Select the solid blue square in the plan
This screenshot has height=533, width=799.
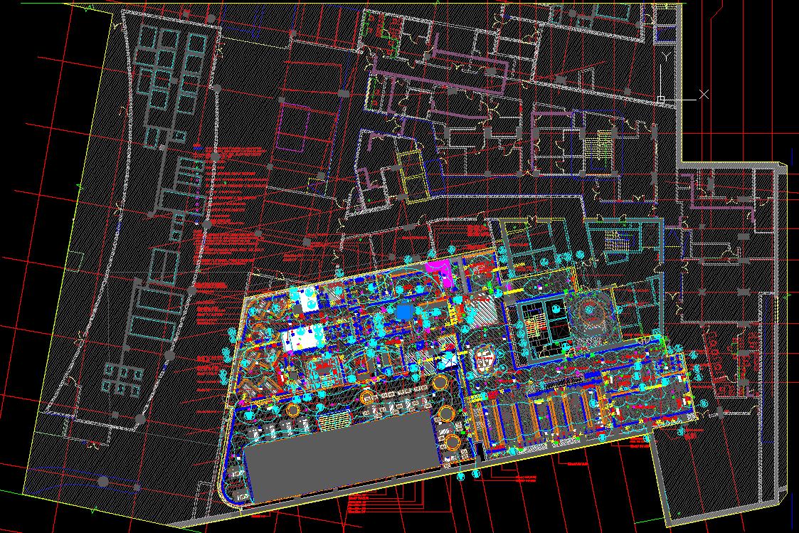(403, 312)
